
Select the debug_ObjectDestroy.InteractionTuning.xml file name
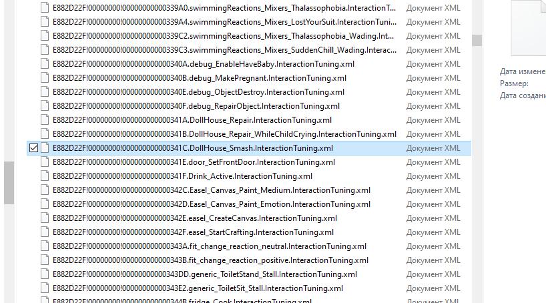[x=198, y=92]
